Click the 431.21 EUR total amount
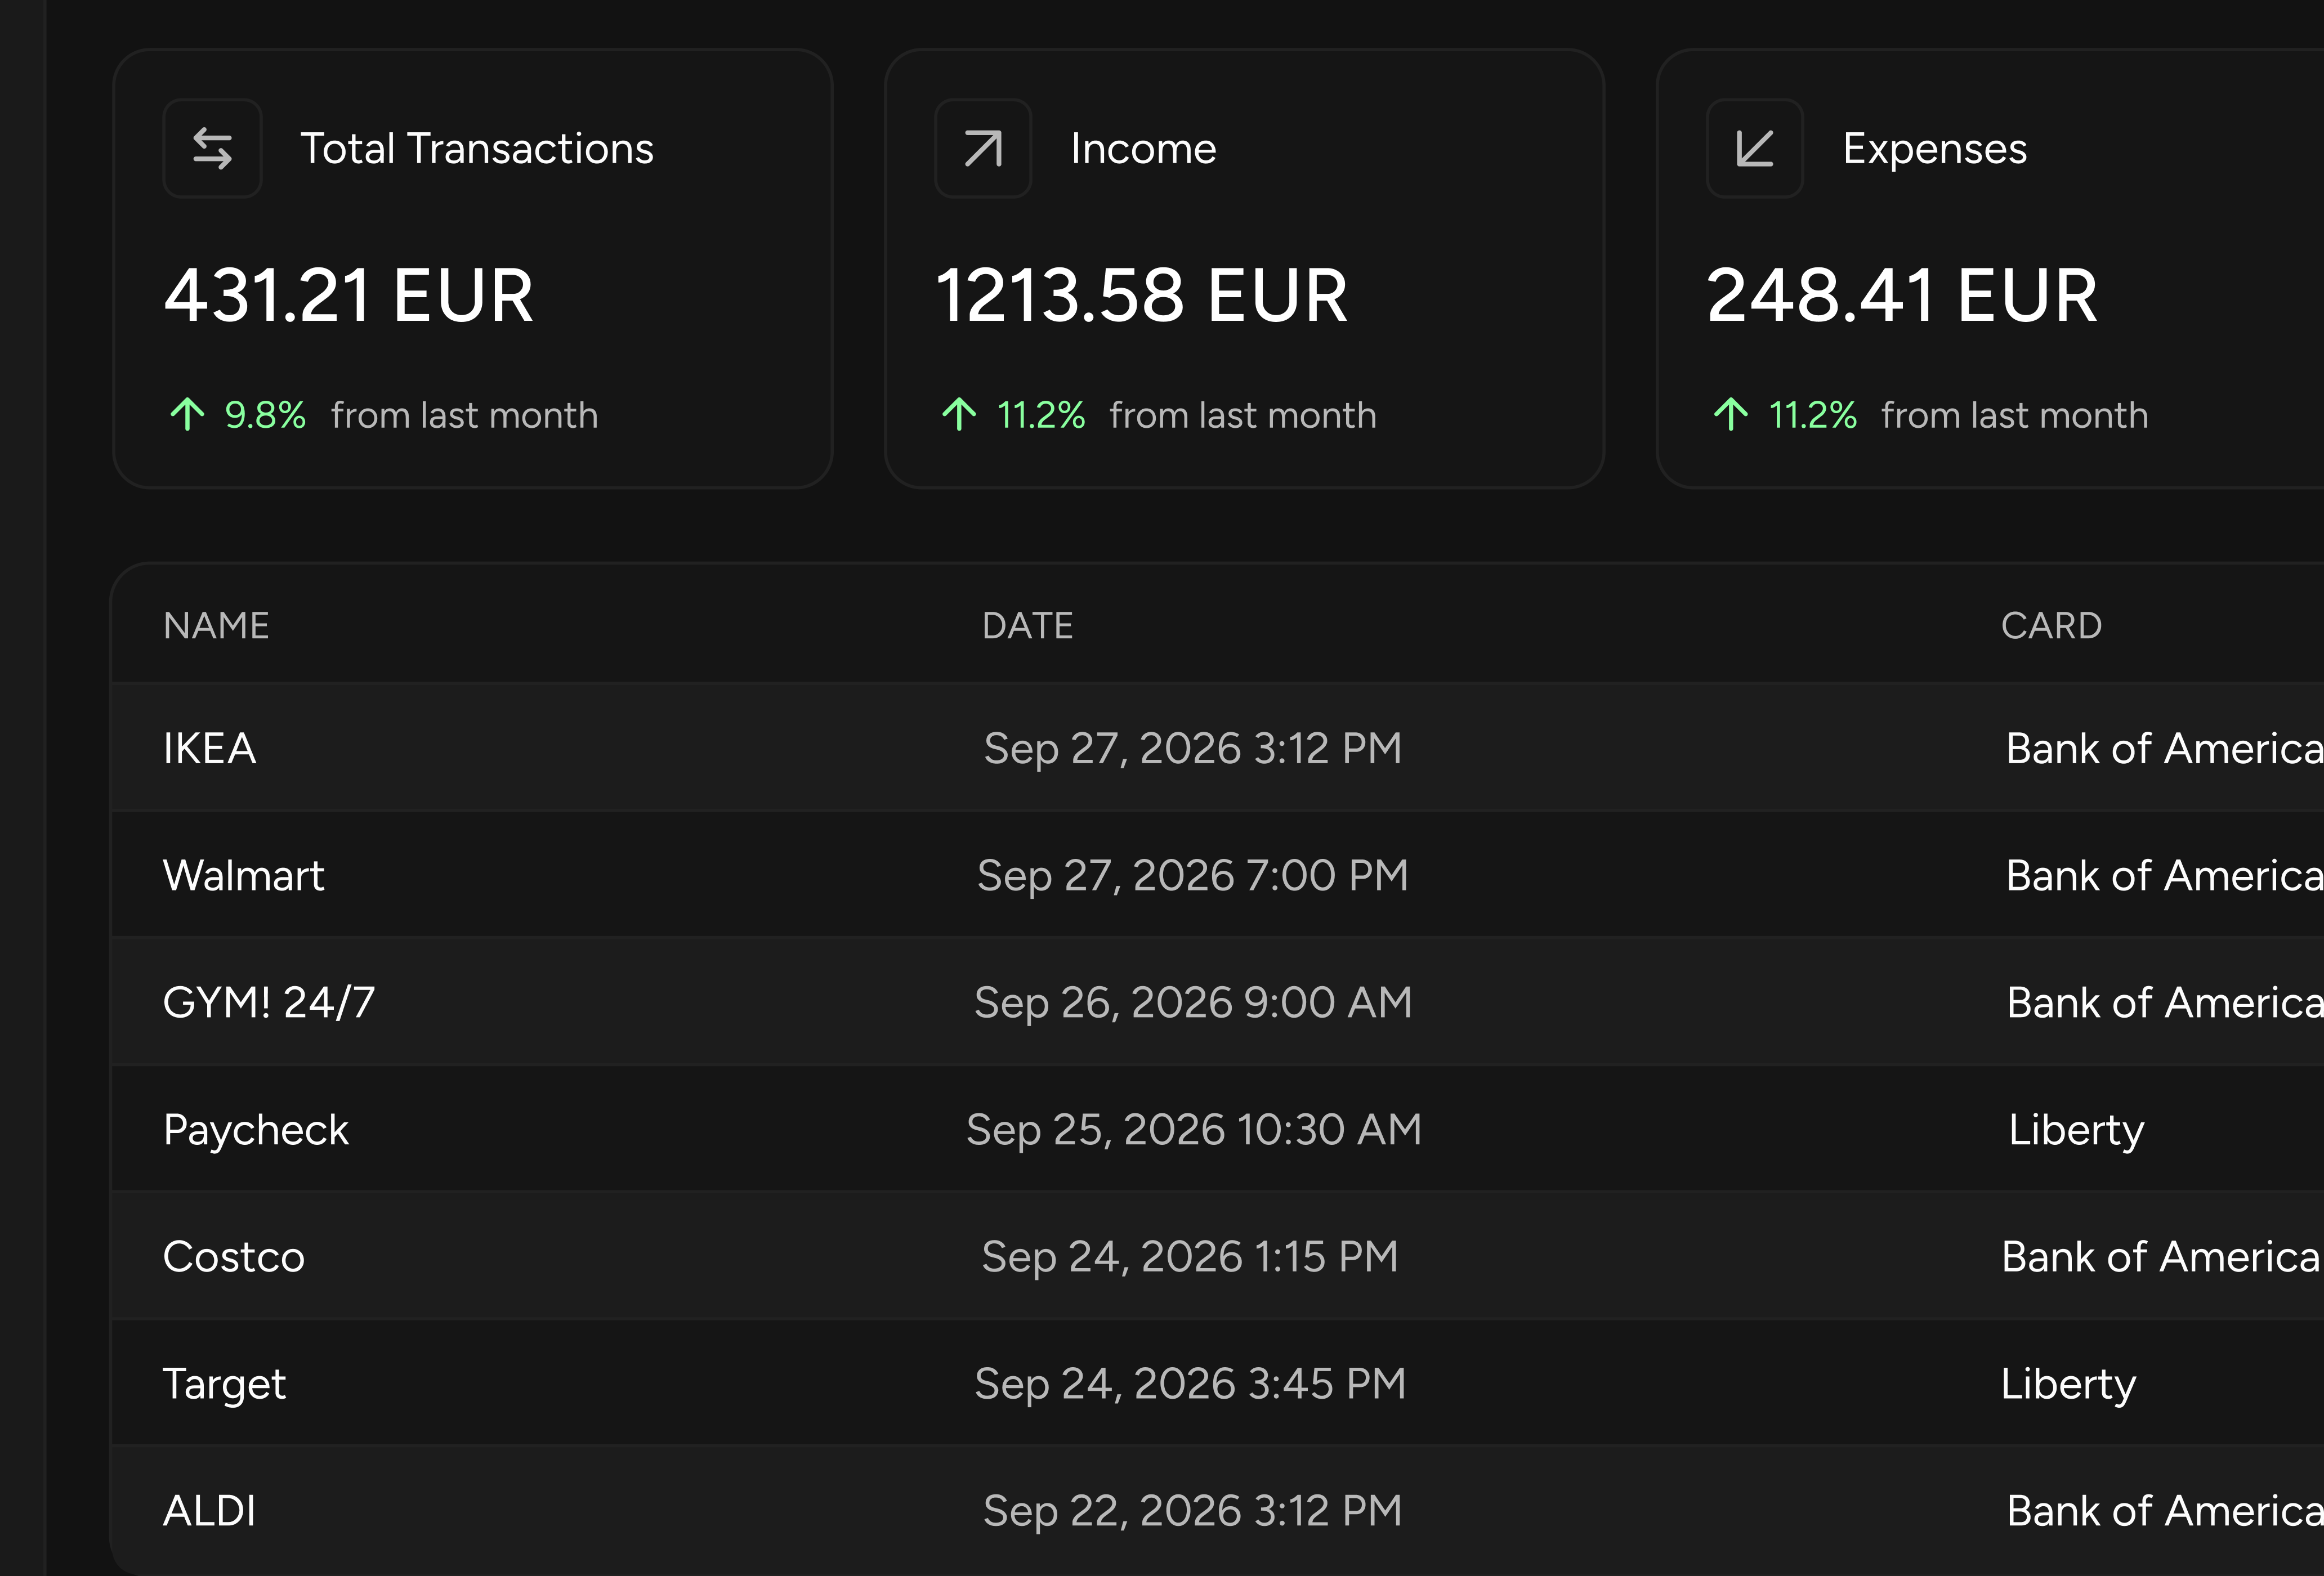 (x=348, y=296)
